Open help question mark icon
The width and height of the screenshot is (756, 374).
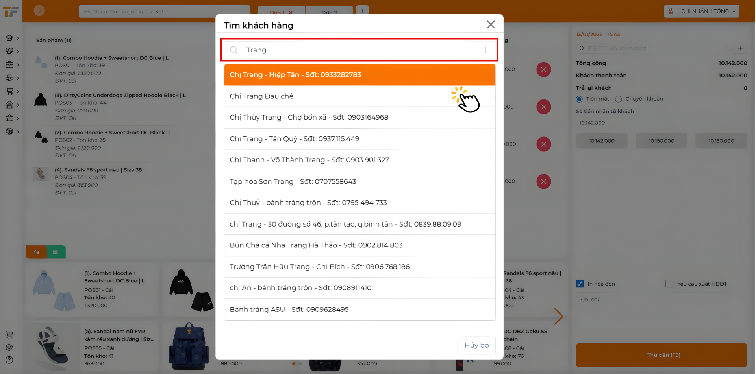pyautogui.click(x=9, y=360)
